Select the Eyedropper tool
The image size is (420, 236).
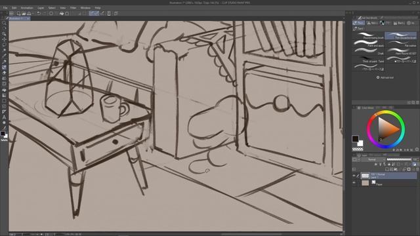[x=4, y=56]
